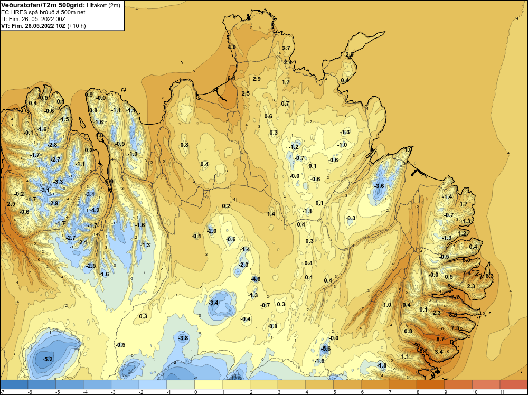
Task: Click the '-1.5' temperature value
Action: tap(64, 119)
